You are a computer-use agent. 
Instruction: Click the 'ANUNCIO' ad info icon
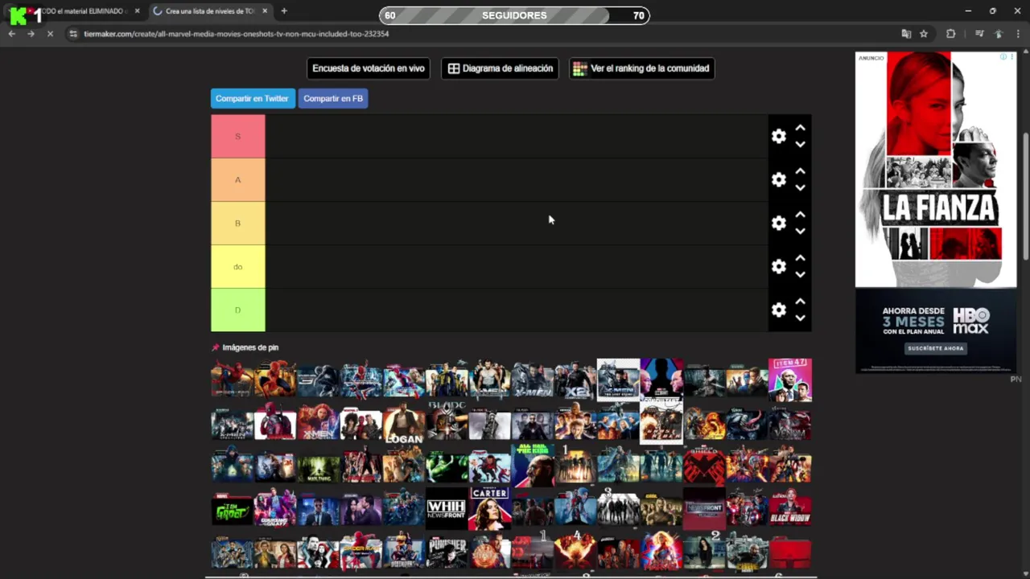(x=1003, y=57)
